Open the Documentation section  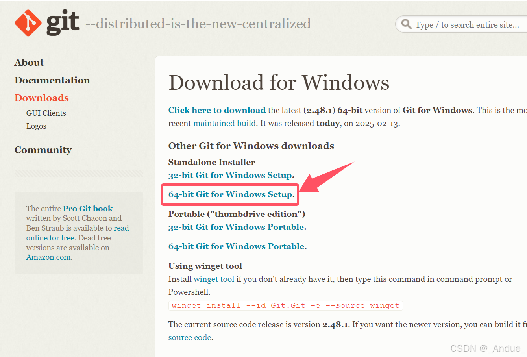(52, 80)
